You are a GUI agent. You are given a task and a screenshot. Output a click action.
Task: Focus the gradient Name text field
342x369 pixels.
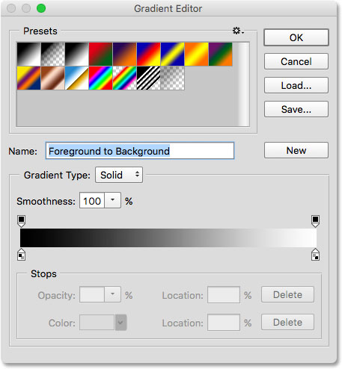pos(140,151)
